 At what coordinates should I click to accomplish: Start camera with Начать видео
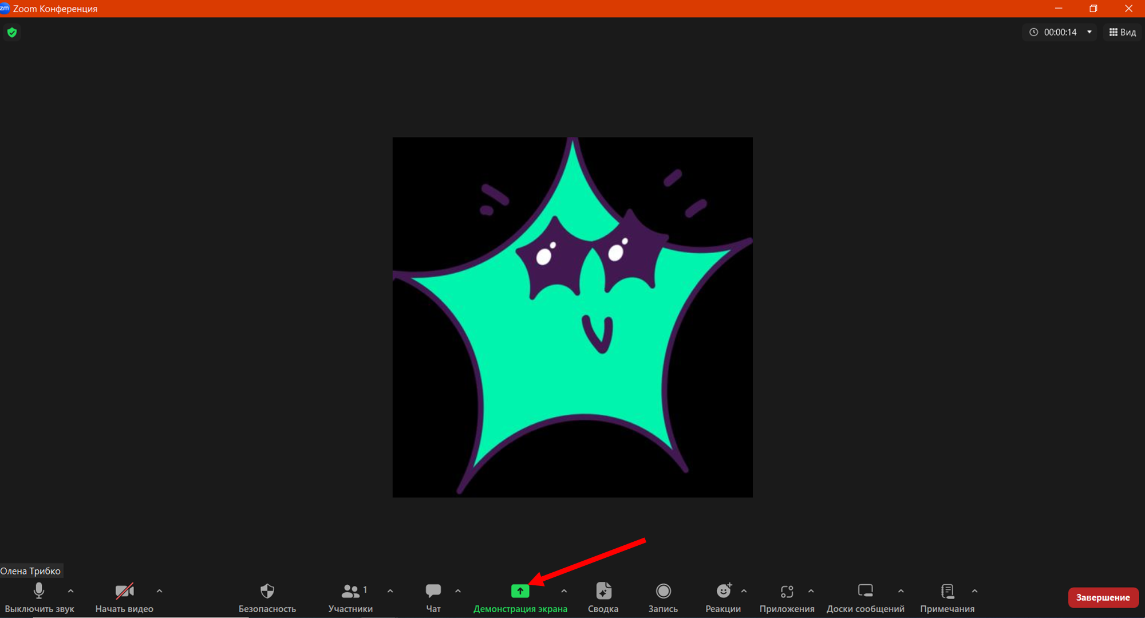[124, 597]
